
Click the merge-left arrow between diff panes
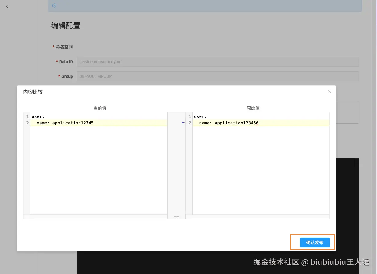(183, 123)
